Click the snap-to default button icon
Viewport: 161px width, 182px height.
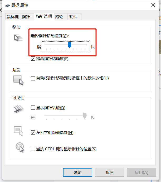point(18,80)
